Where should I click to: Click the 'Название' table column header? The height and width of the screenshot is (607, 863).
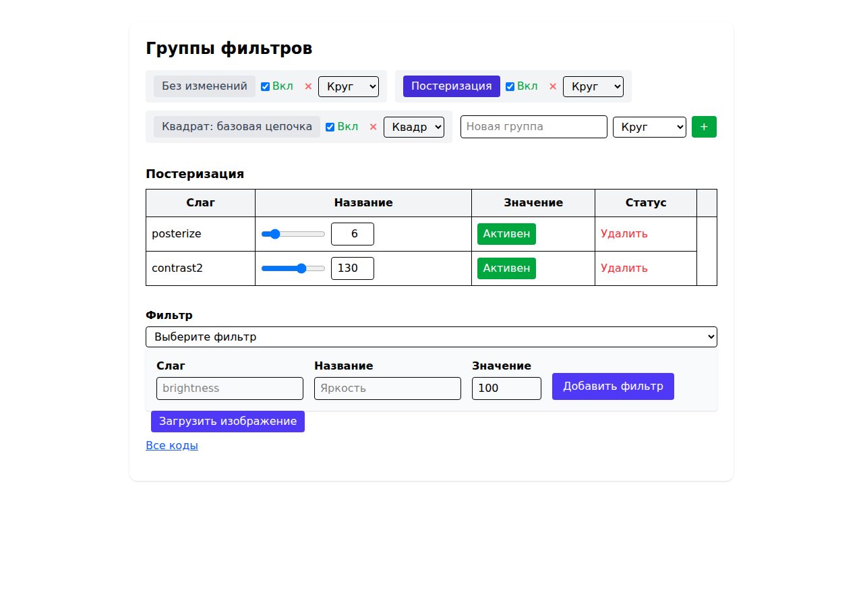point(363,203)
